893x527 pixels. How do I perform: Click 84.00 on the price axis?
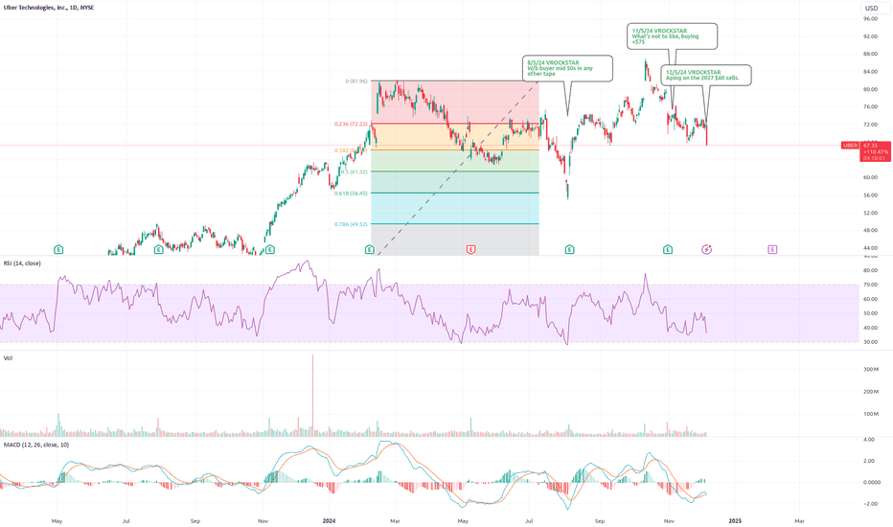coord(870,72)
